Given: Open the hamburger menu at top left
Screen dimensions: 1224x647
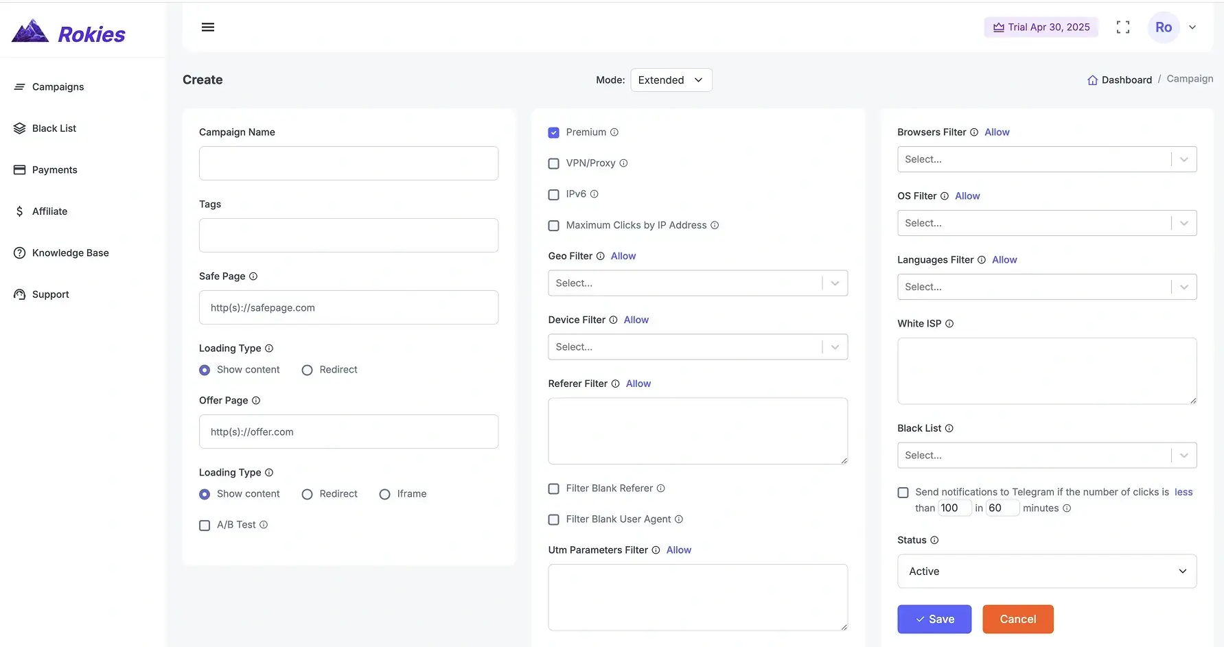Looking at the screenshot, I should (208, 27).
